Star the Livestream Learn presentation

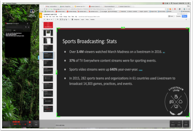[x=59, y=14]
